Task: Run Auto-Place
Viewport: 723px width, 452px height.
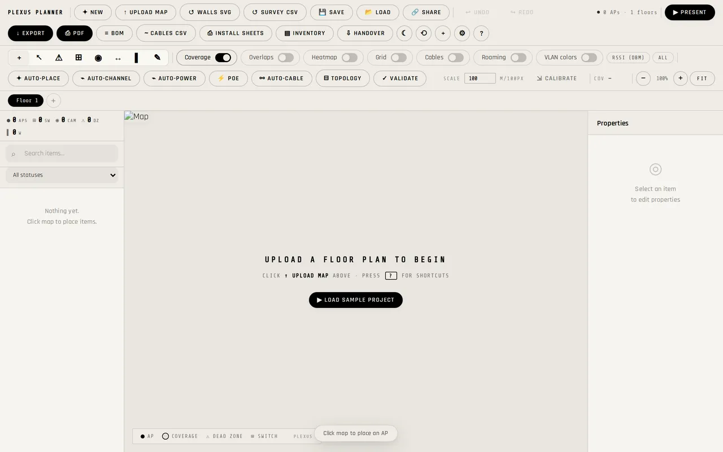Action: point(38,79)
